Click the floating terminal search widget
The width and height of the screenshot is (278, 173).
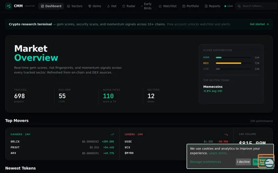pos(266,161)
